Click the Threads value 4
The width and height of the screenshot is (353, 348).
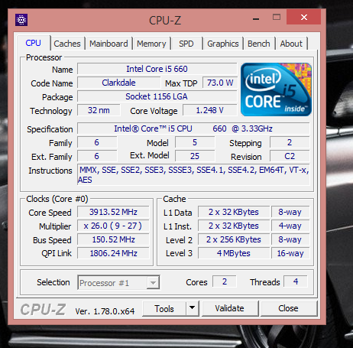click(x=296, y=281)
